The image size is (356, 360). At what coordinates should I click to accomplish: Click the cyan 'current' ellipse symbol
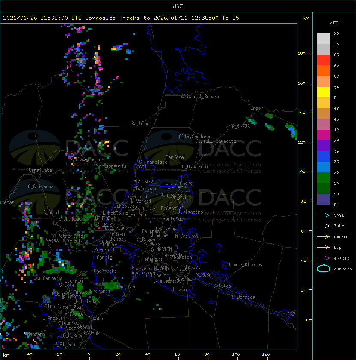(x=323, y=269)
